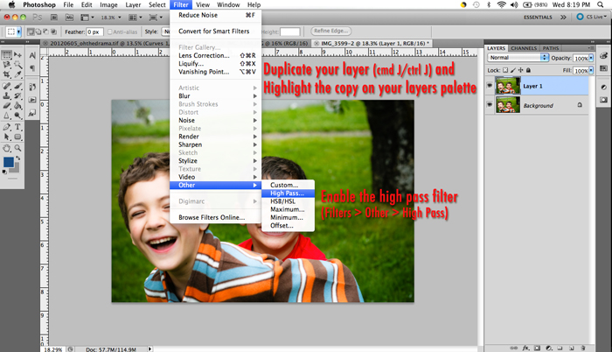Open the Paragraph panel icon
This screenshot has width=612, height=352.
pyautogui.click(x=32, y=68)
